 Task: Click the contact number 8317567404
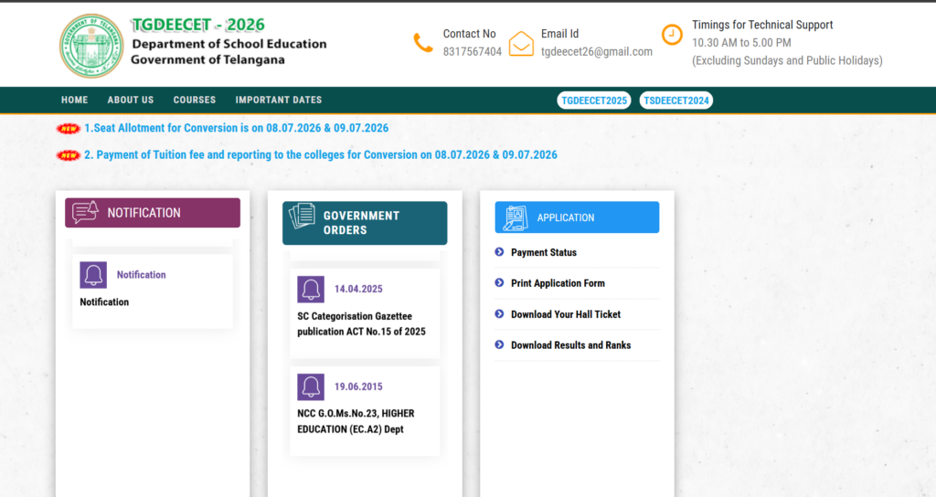(x=473, y=52)
